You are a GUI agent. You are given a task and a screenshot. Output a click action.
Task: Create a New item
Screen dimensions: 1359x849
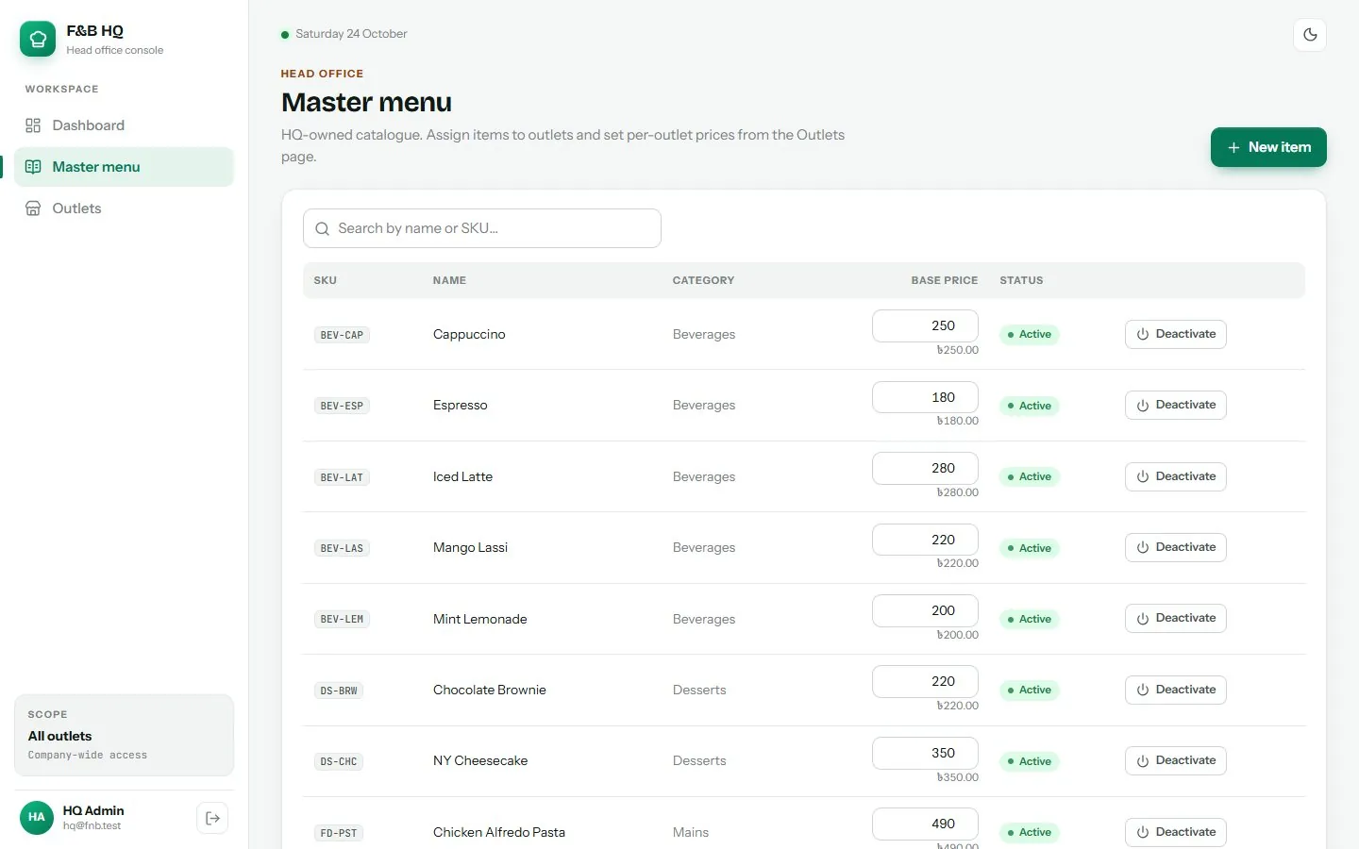1268,147
